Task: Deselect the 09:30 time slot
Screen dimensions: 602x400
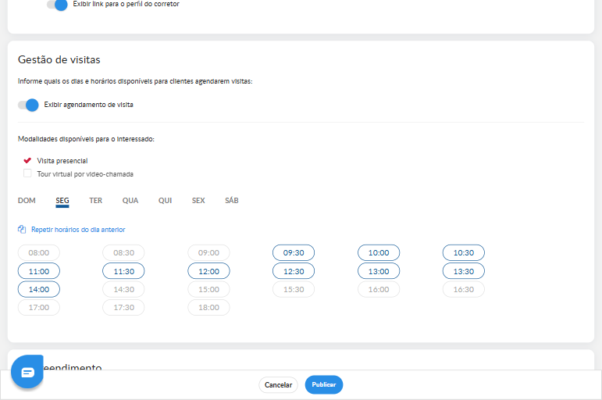Action: click(x=294, y=253)
